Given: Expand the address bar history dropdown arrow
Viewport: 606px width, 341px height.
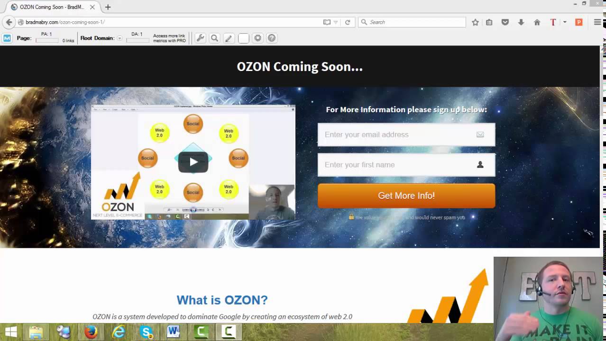Looking at the screenshot, I should click(336, 22).
